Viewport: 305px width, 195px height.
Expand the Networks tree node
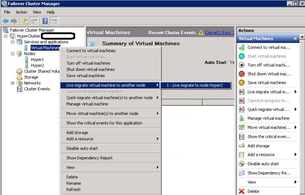click(13, 83)
